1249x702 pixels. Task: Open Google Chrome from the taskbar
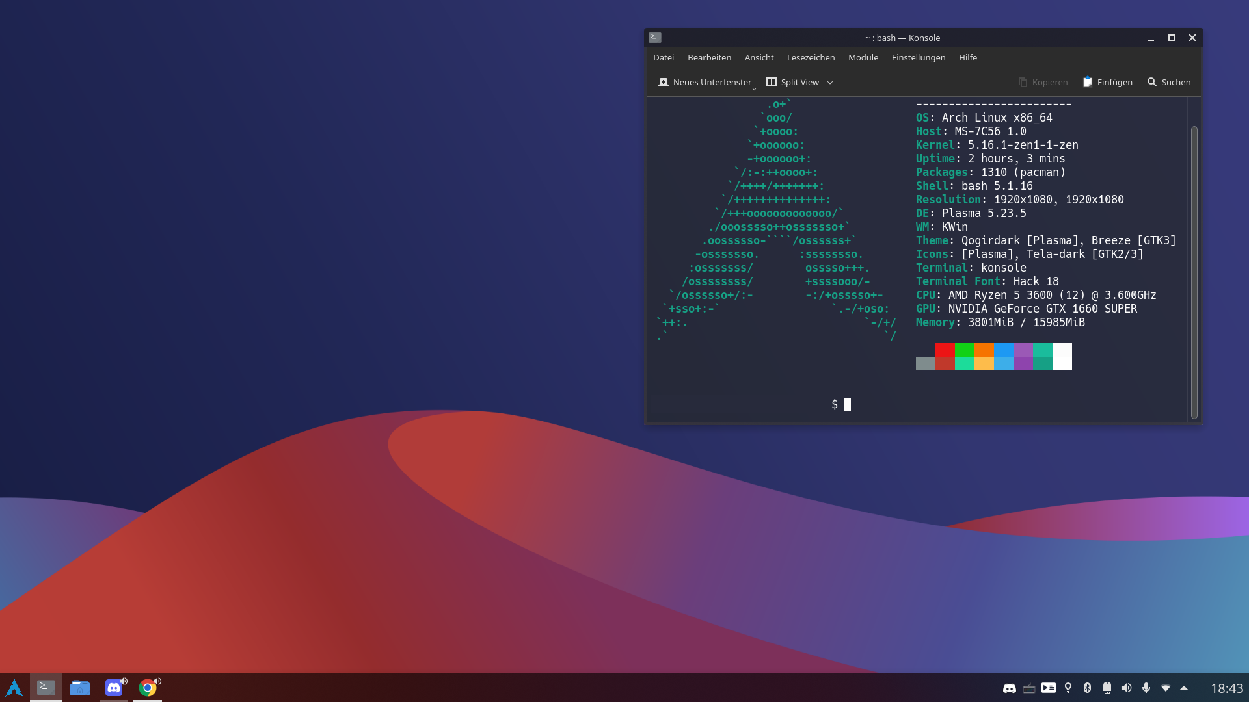click(148, 688)
